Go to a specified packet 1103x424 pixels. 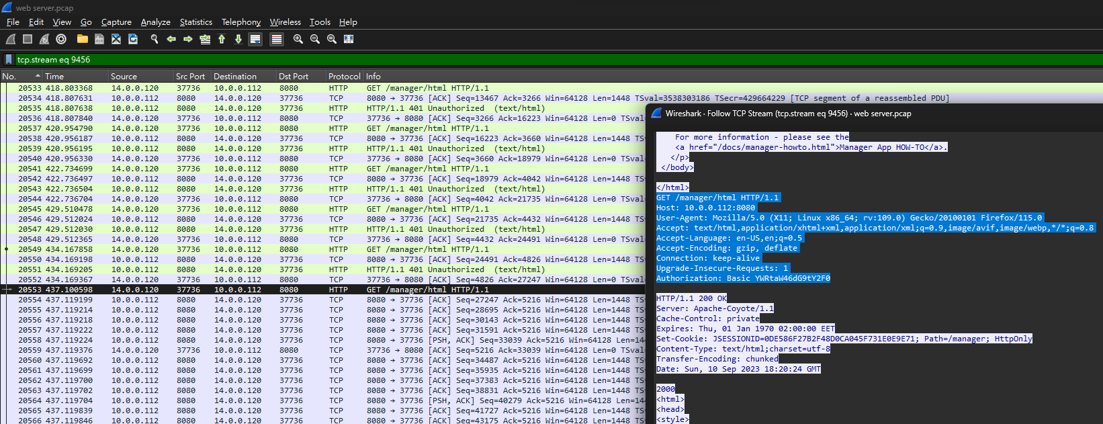[x=205, y=39]
